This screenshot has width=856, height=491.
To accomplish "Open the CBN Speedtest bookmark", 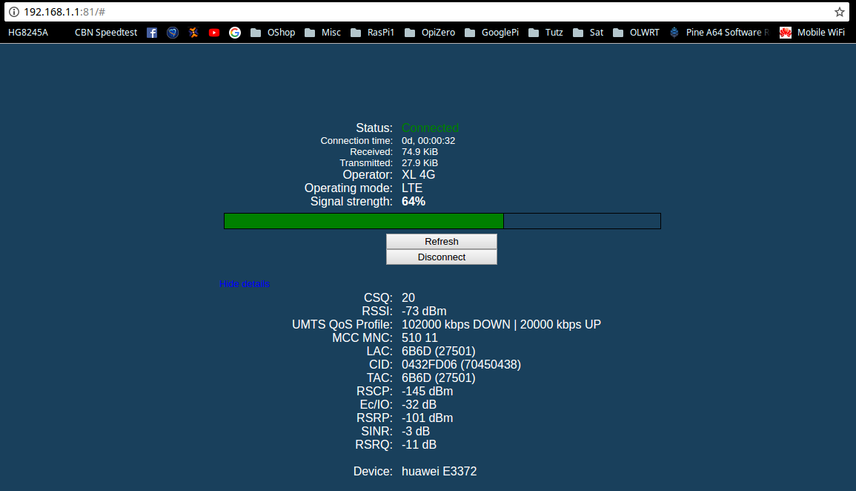I will (106, 33).
